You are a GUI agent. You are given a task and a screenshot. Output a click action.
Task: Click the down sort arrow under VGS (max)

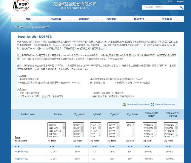pos(129,146)
